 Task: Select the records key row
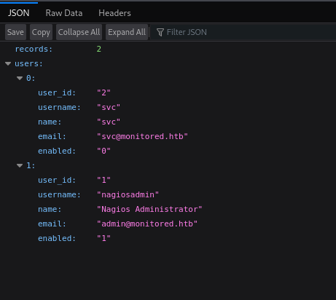pyautogui.click(x=168, y=49)
